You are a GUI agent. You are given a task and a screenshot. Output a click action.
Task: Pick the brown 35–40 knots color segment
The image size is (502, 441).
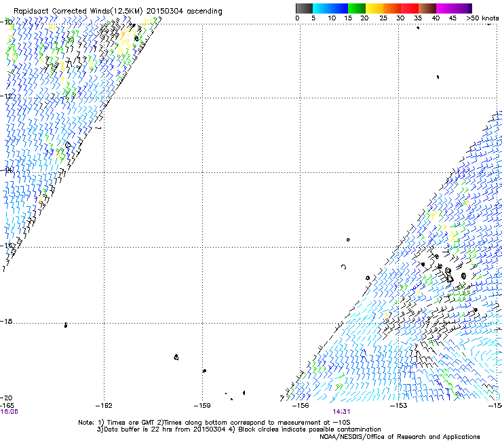(x=427, y=8)
